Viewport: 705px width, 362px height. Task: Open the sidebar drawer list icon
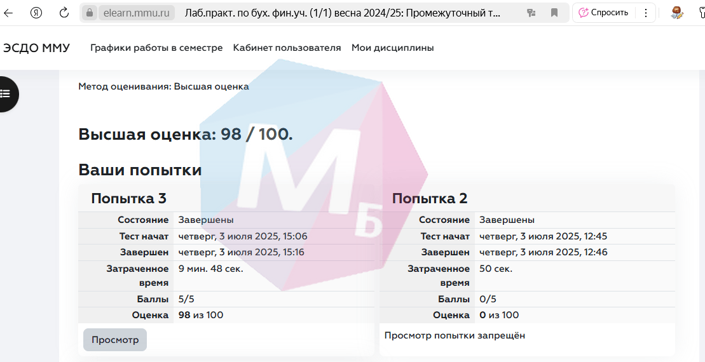[6, 94]
